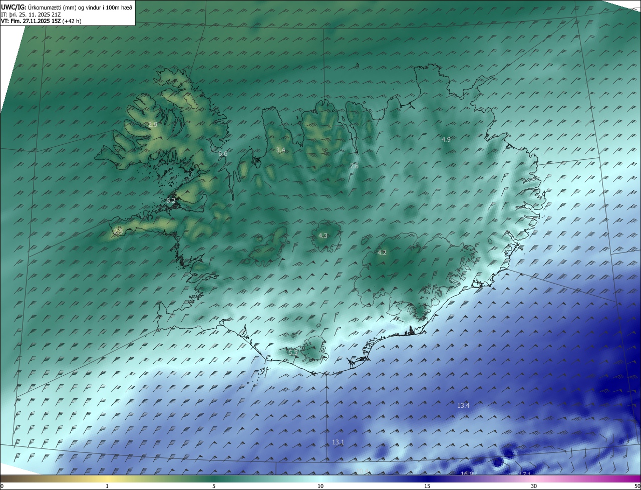The width and height of the screenshot is (641, 490).
Task: Click the title "UWC/IG: Úrkomumætti (mm) og vindur í 100m hæð"
Action: coord(66,8)
